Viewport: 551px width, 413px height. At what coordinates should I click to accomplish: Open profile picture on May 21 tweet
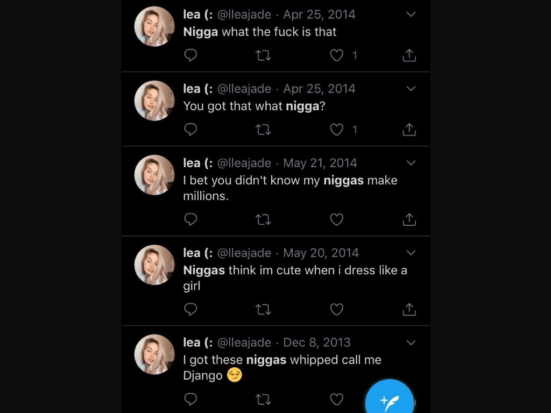pyautogui.click(x=154, y=175)
